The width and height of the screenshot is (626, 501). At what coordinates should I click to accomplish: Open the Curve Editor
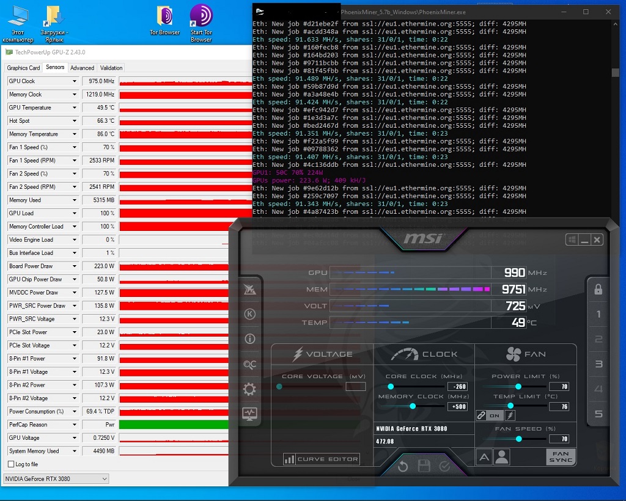coord(322,459)
